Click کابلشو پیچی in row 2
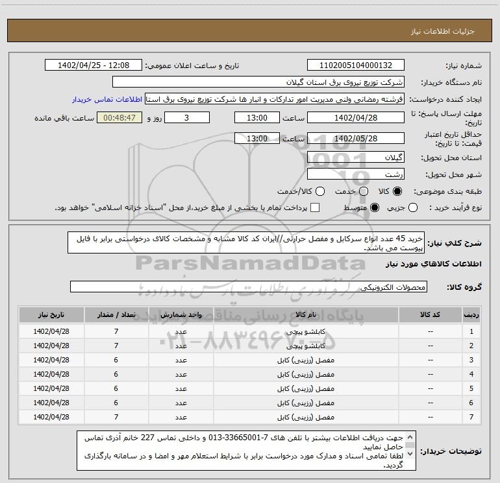 coord(306,346)
